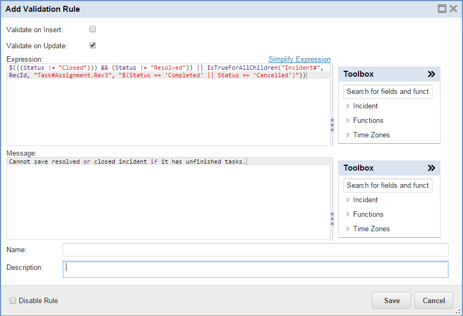This screenshot has height=316, width=463.
Task: Close the Add Validation Rule dialog
Action: [x=453, y=9]
